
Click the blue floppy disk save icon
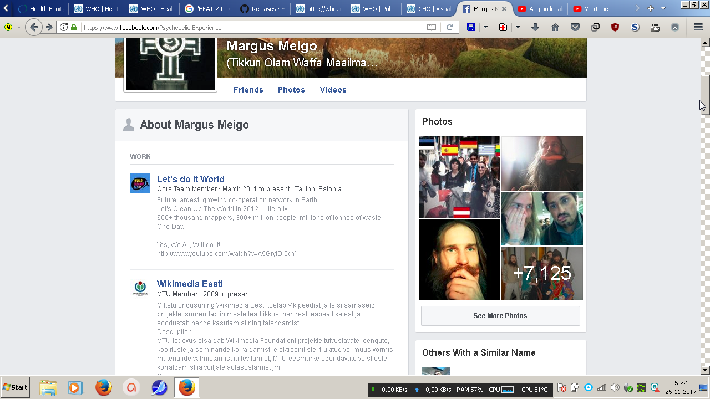470,27
